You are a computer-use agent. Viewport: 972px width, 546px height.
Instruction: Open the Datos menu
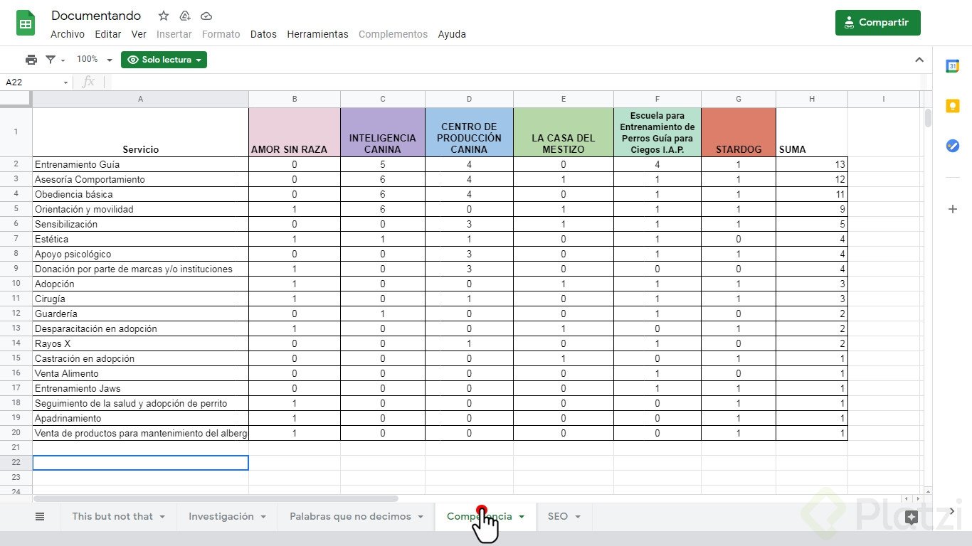pyautogui.click(x=263, y=34)
